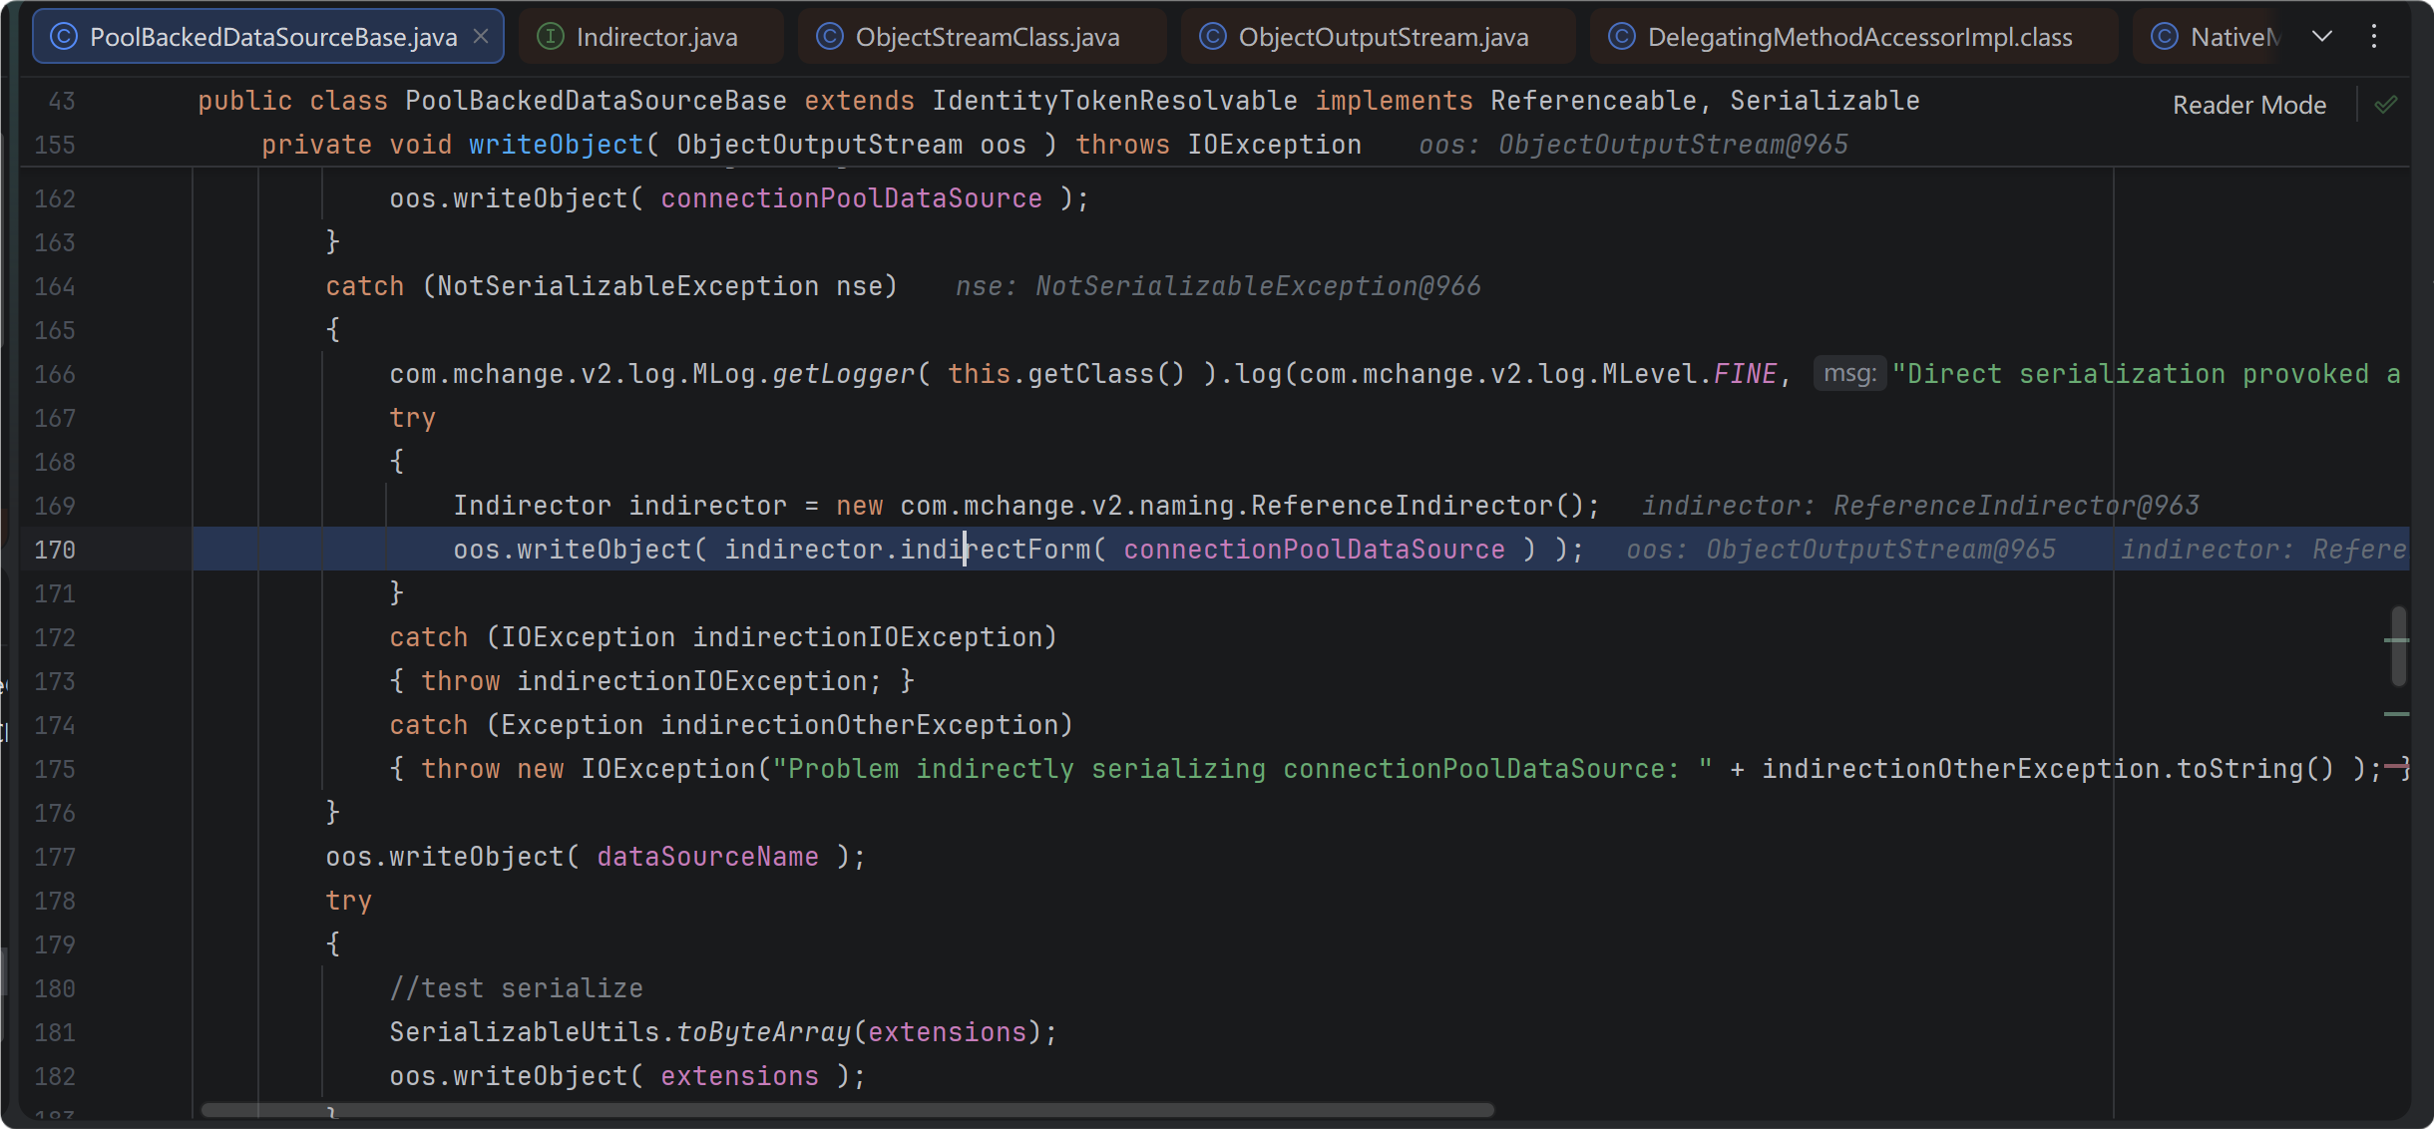
Task: Click the 'msg:' parameter hint on line 166
Action: (1849, 374)
